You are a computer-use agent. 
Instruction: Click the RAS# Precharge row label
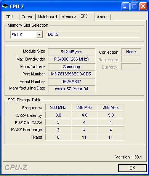pyautogui.click(x=27, y=130)
